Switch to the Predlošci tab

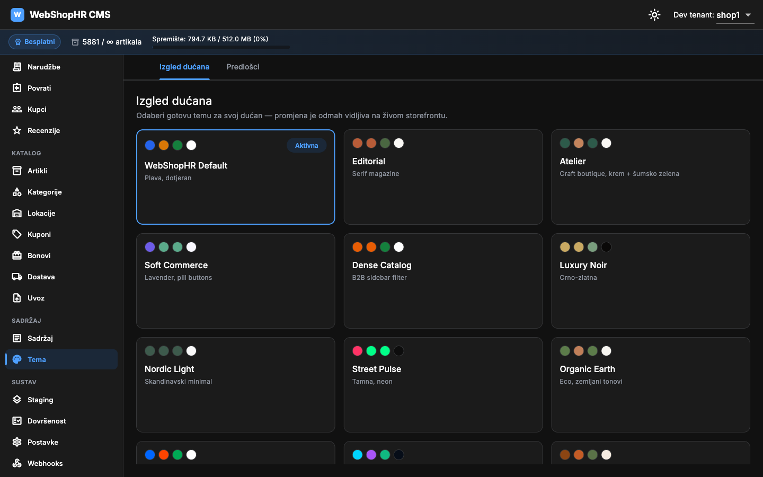pos(243,67)
